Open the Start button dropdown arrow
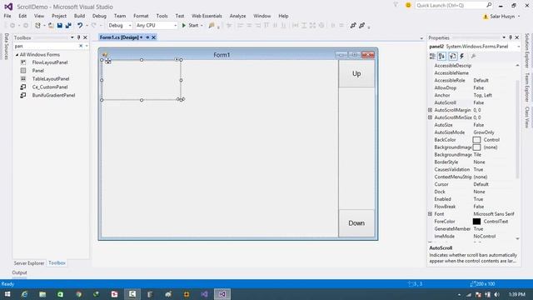The image size is (533, 300). click(x=202, y=26)
